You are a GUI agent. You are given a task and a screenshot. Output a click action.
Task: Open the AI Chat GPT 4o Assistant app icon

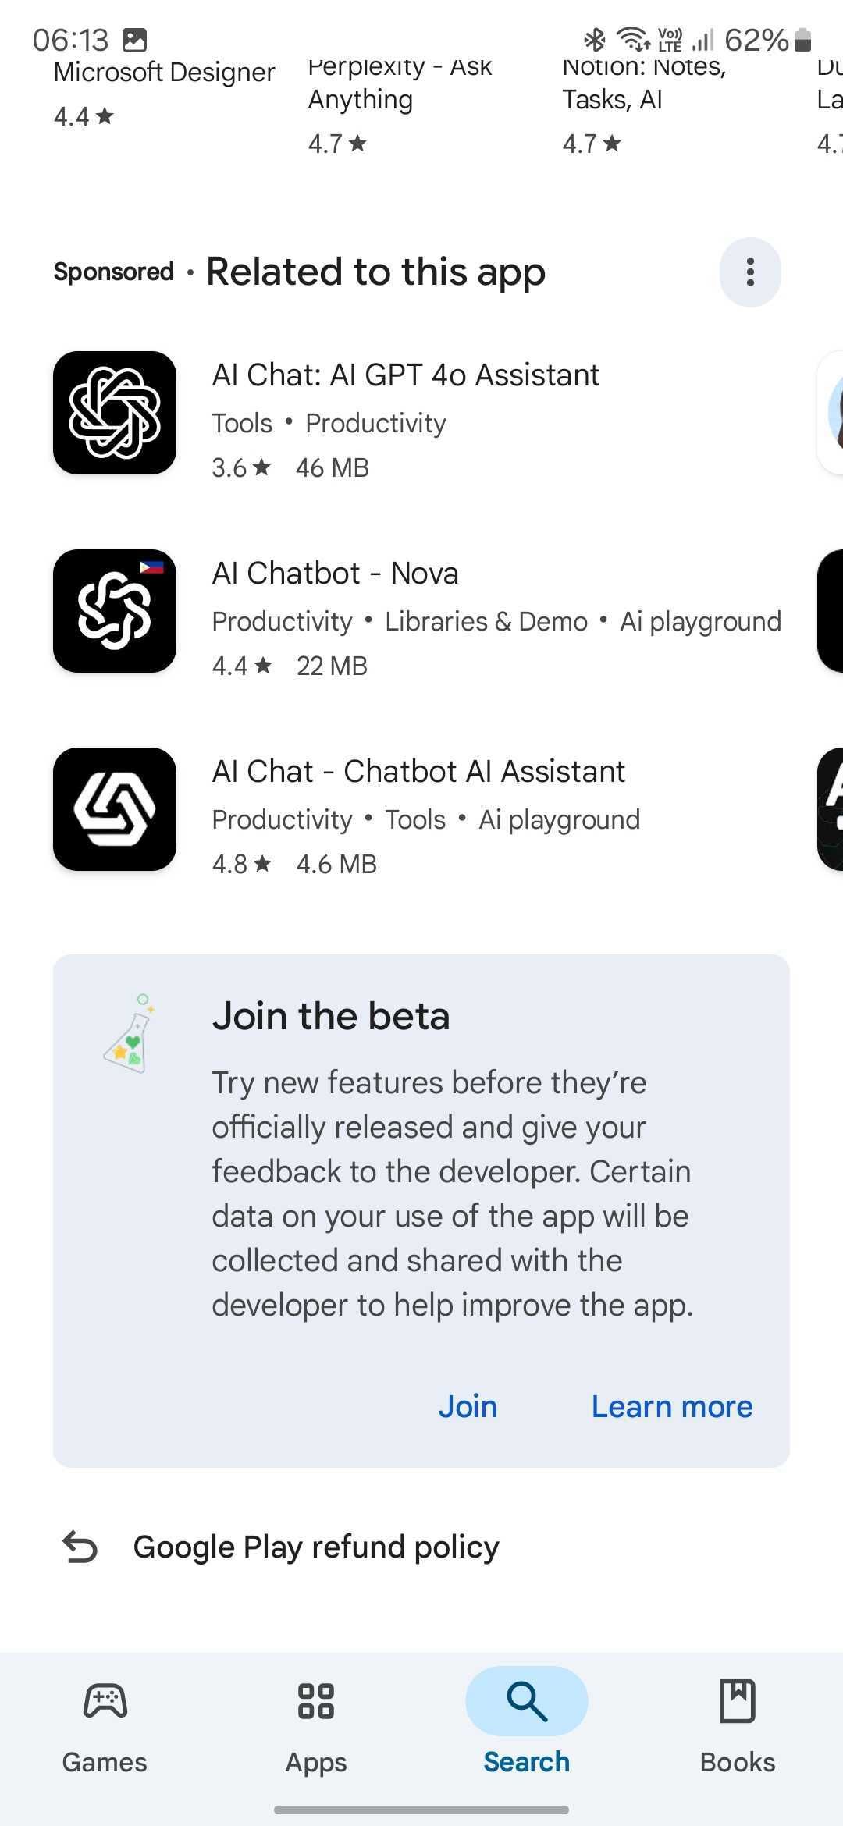coord(115,413)
